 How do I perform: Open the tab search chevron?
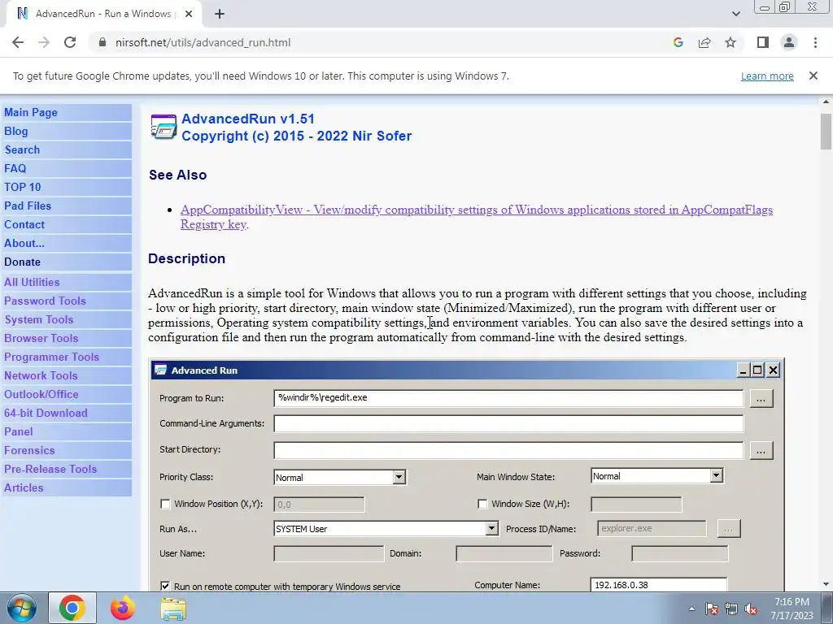[x=735, y=14]
